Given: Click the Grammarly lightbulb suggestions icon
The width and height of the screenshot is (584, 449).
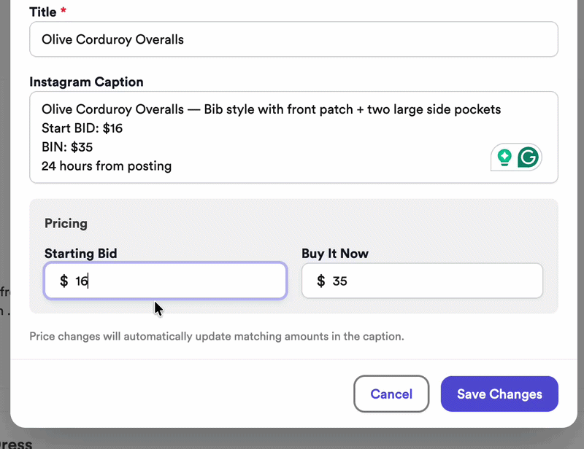Looking at the screenshot, I should pyautogui.click(x=505, y=157).
